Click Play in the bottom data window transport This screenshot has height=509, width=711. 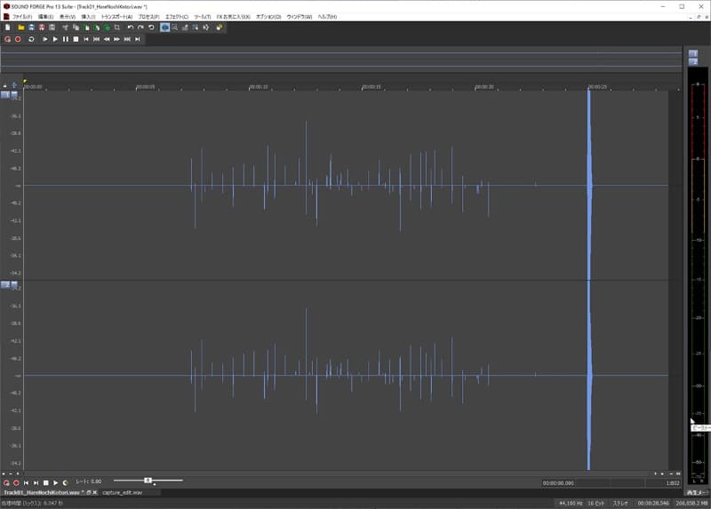pos(56,483)
